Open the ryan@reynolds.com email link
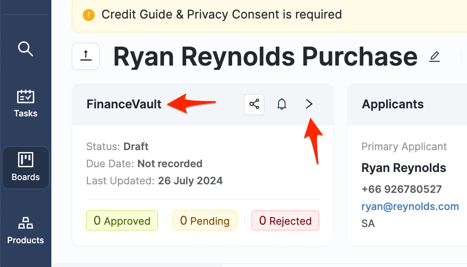467x267 pixels. point(410,206)
